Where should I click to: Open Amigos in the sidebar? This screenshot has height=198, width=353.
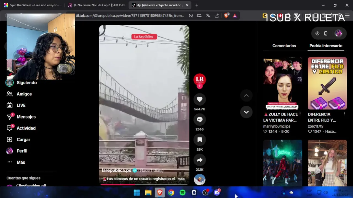[24, 94]
